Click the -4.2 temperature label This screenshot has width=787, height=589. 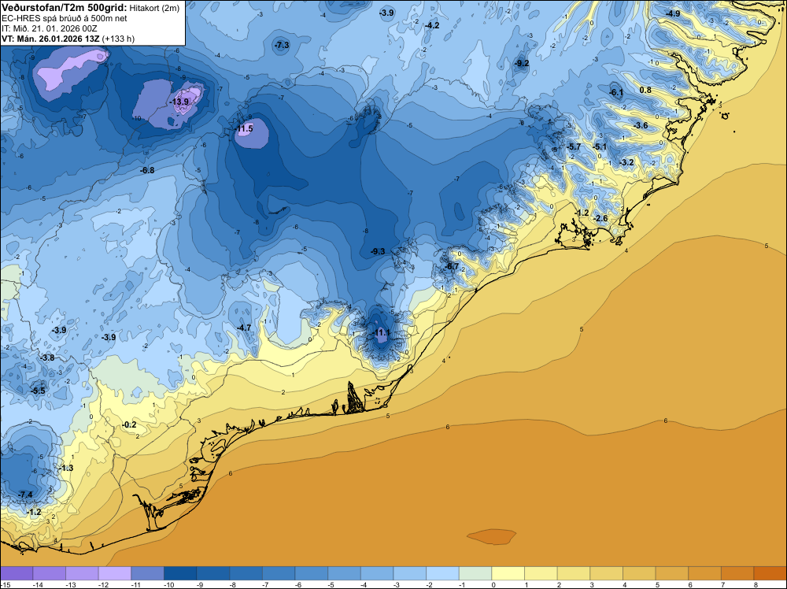click(431, 26)
